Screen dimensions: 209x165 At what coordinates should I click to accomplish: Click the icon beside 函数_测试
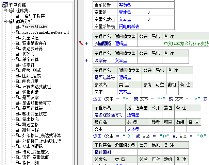click(18, 70)
